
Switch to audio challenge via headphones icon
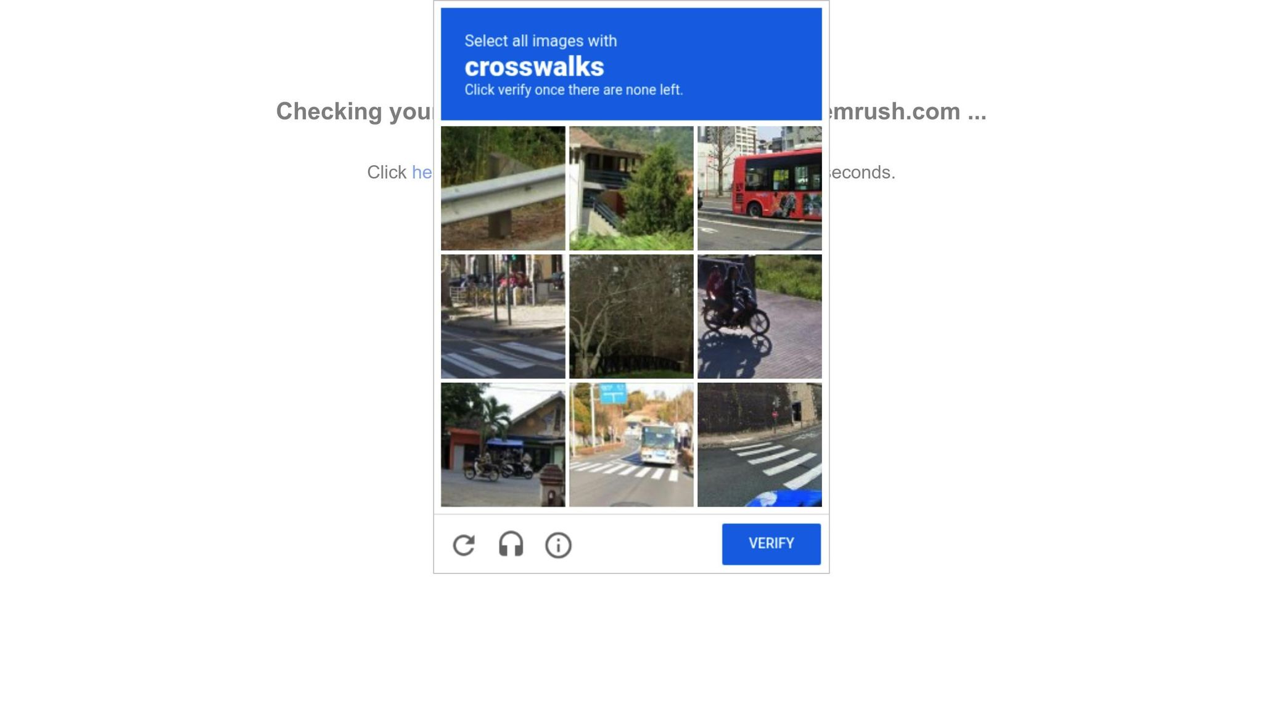(511, 545)
